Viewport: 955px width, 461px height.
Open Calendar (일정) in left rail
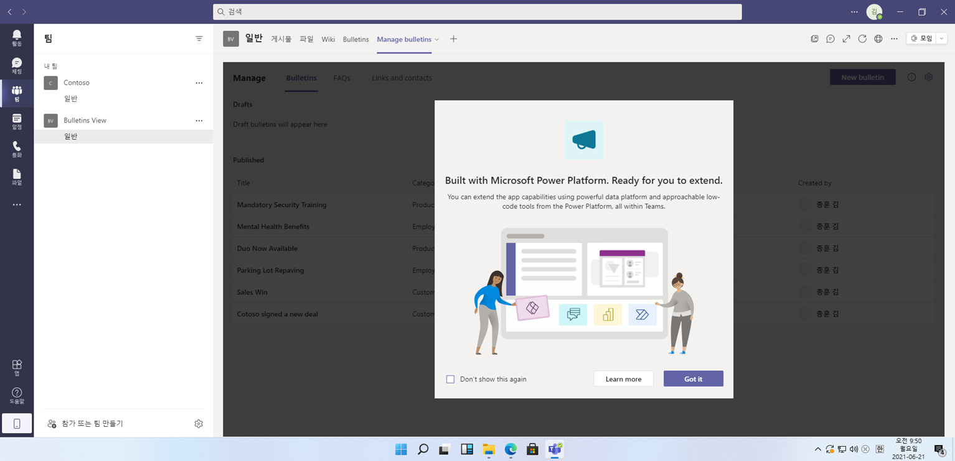[17, 121]
